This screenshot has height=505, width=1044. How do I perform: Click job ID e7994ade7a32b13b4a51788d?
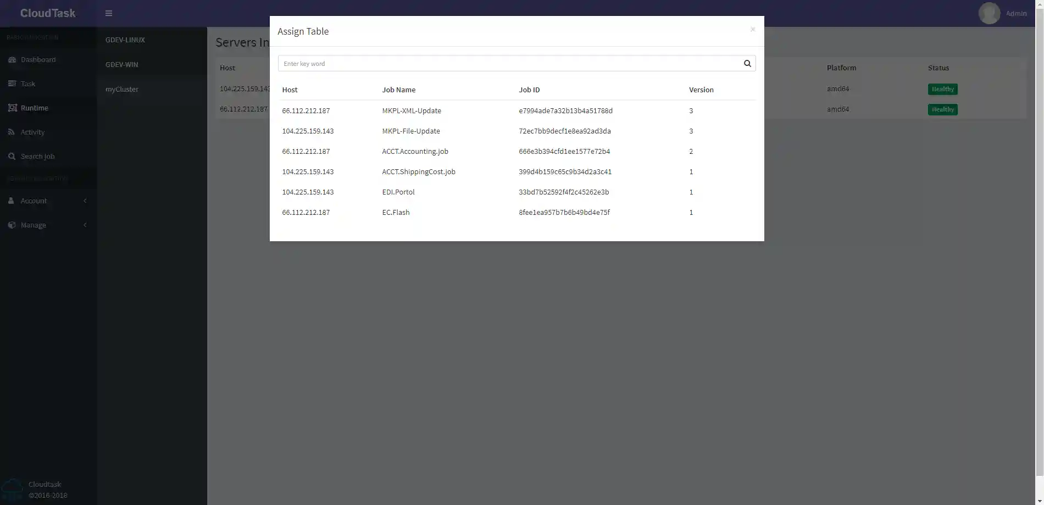(565, 110)
